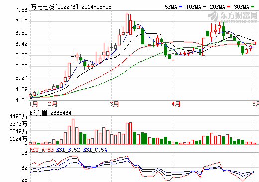Image resolution: width=259 pixels, height=182 pixels.
Task: Click the 5PMA legend label
Action: 171,7
